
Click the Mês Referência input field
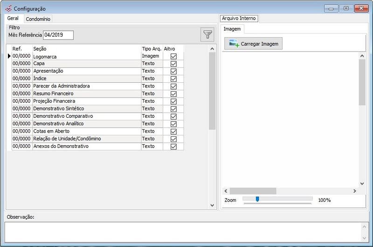(58, 35)
